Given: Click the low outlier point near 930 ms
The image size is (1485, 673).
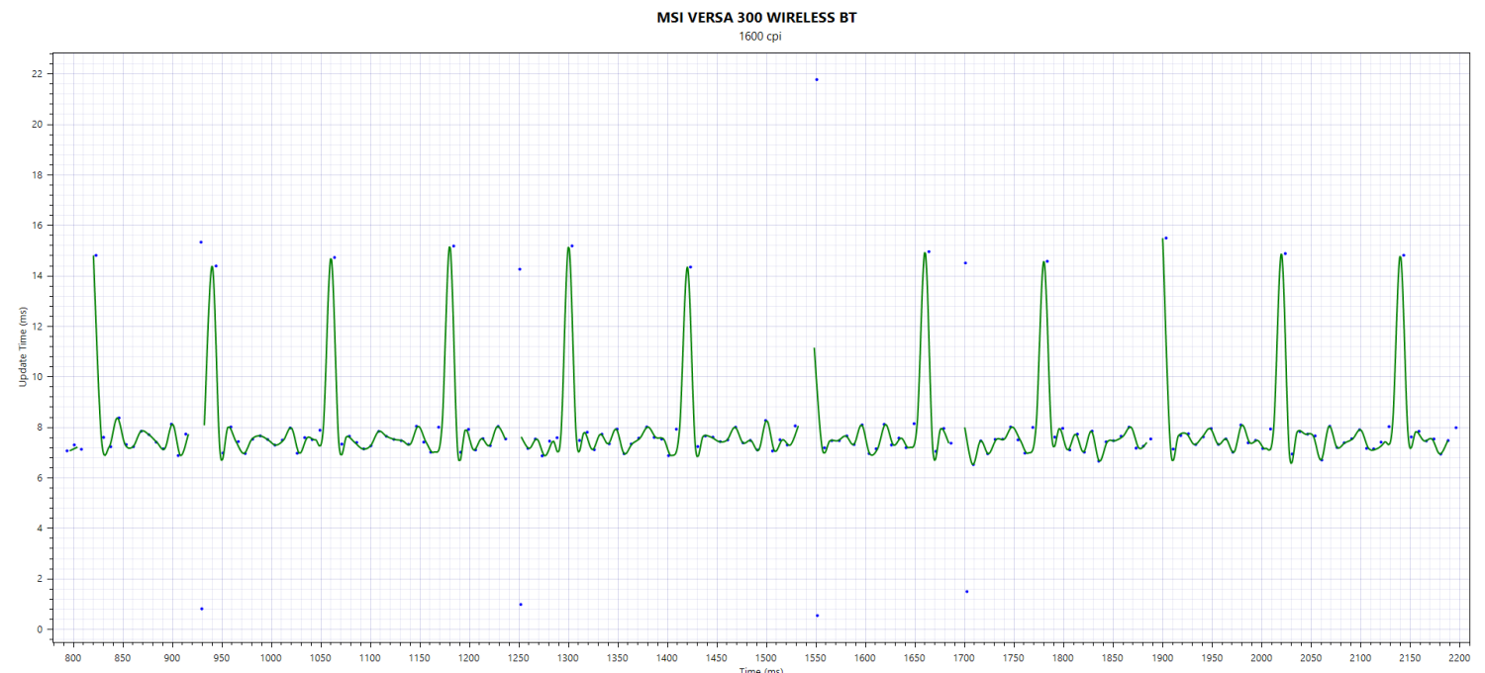Looking at the screenshot, I should click(x=202, y=609).
